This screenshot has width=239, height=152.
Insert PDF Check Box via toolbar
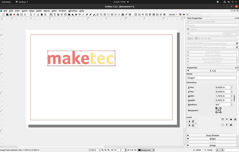point(139,14)
